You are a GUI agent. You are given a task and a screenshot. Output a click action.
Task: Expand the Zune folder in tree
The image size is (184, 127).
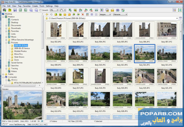point(9,60)
